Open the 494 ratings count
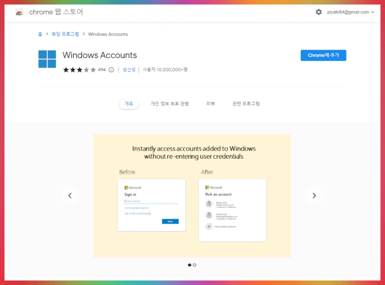This screenshot has height=285, width=385. [102, 70]
